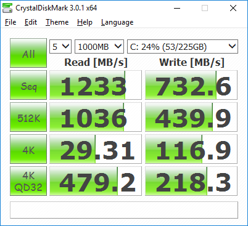
Task: Run the 4K random test
Action: 28,149
